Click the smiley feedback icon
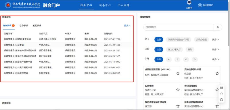This screenshot has width=230, height=110. [221, 100]
